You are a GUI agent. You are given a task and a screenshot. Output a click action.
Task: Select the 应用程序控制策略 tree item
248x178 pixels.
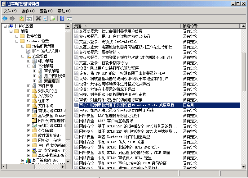[52, 145]
